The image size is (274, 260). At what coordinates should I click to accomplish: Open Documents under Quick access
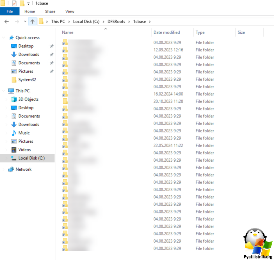point(29,63)
